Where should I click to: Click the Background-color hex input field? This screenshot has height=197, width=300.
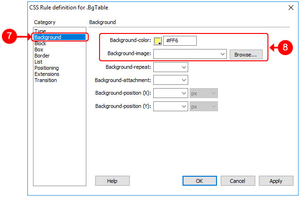click(x=179, y=41)
